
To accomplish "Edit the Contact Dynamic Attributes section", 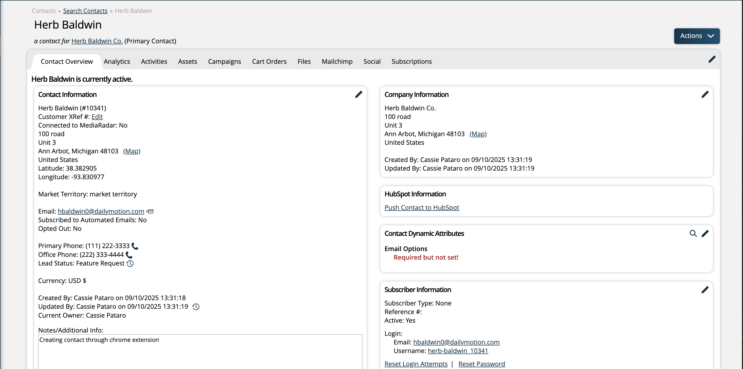I will [x=706, y=233].
